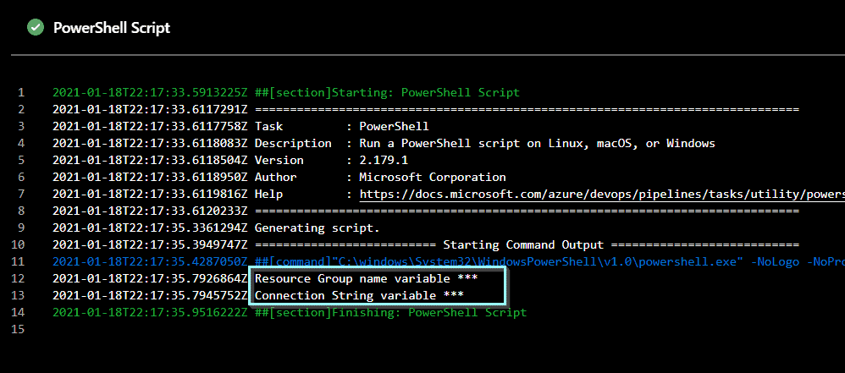Select log line number 12

(x=18, y=279)
